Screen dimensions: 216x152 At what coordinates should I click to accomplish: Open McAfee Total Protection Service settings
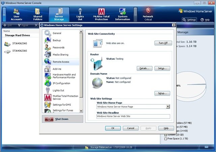61,98
